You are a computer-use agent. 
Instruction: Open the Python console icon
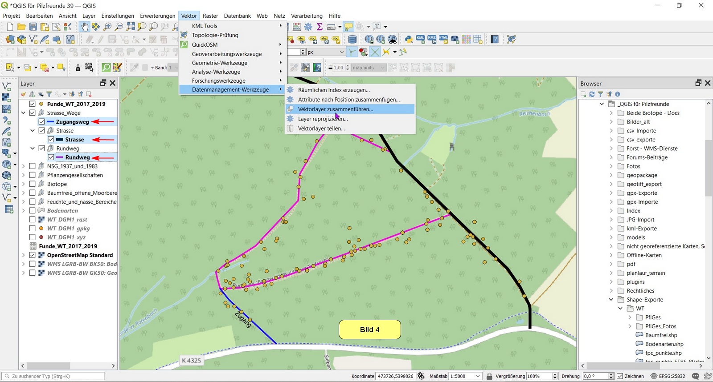click(x=409, y=39)
